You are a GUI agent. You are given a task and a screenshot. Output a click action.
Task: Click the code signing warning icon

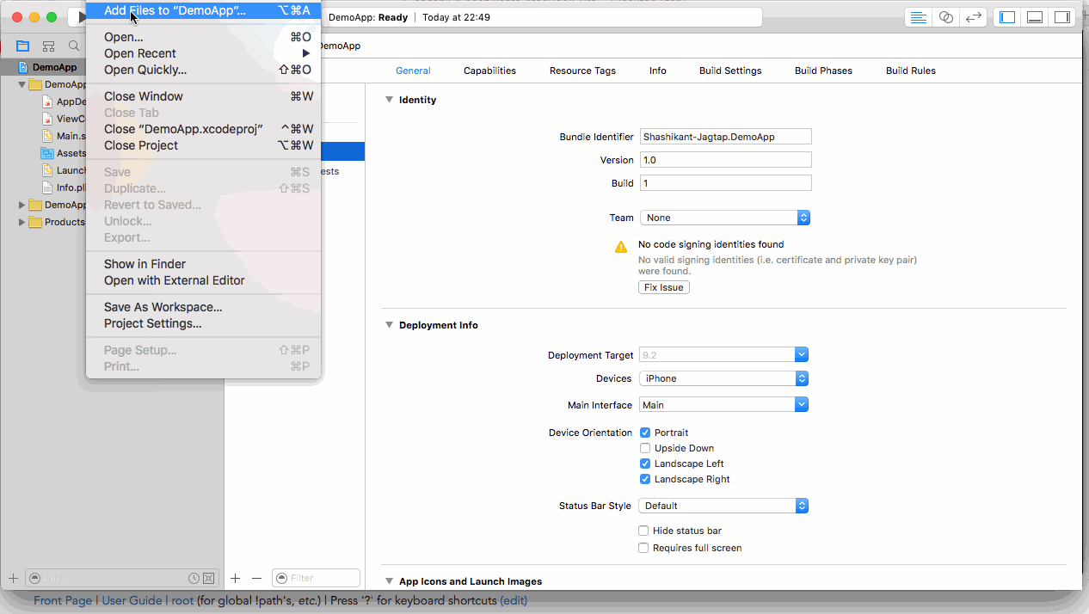point(621,247)
